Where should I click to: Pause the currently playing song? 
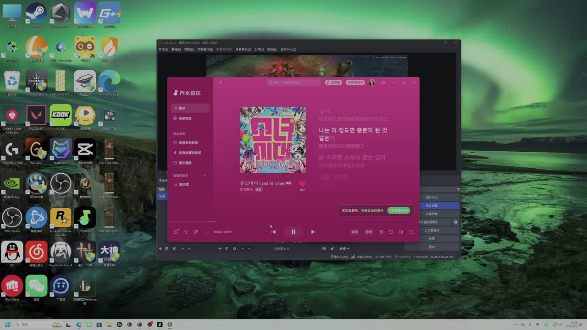(293, 232)
